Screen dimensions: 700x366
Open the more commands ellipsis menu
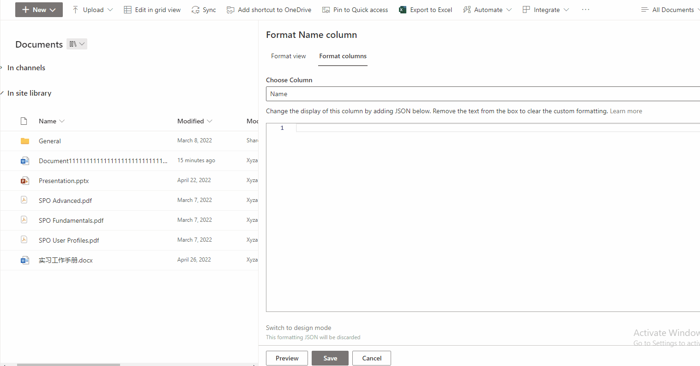585,10
